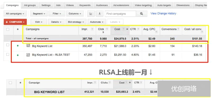Image resolution: width=212 pixels, height=98 pixels.
Task: Click green status dot for RLSA TEST campaign
Action: [x=18, y=55]
